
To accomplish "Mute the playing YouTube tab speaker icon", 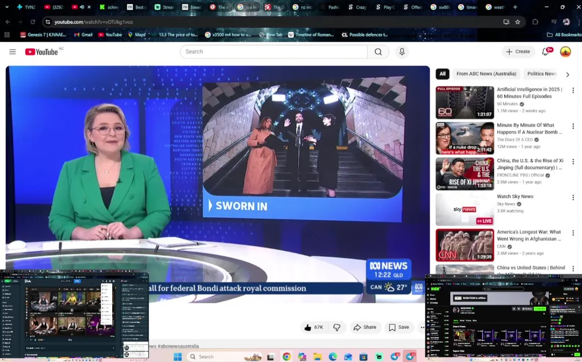I will (82, 7).
